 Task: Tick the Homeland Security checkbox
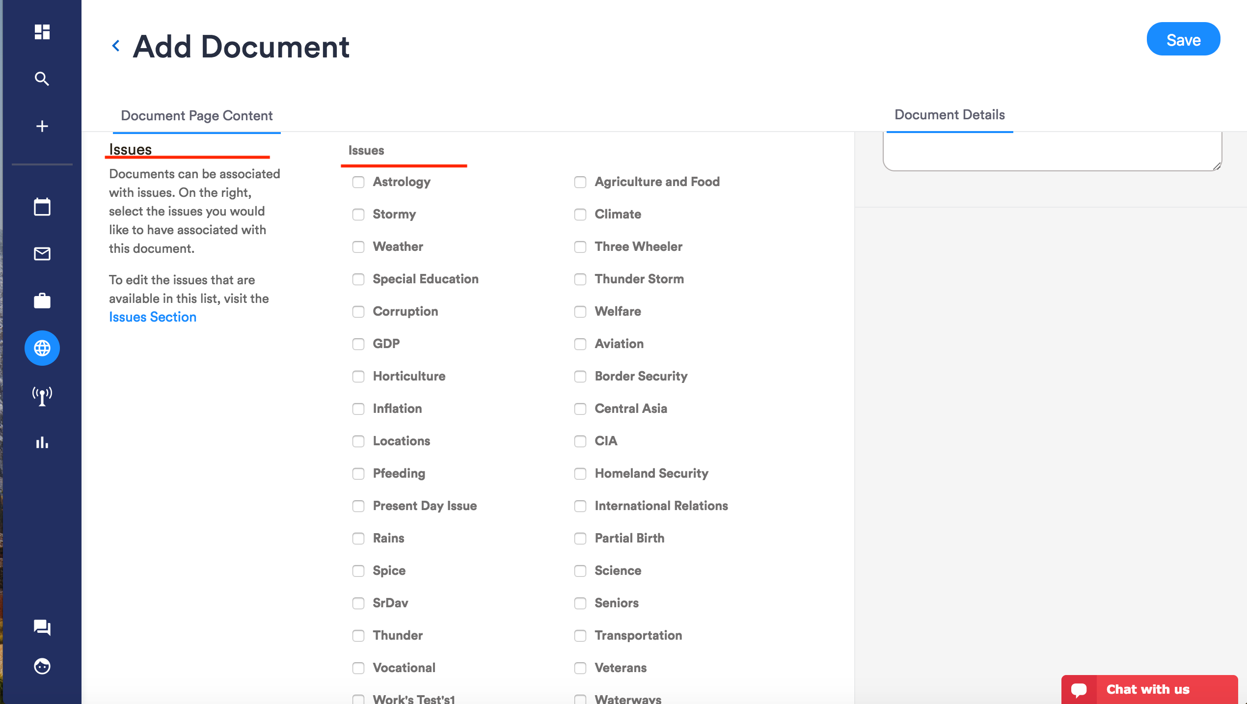pyautogui.click(x=580, y=474)
